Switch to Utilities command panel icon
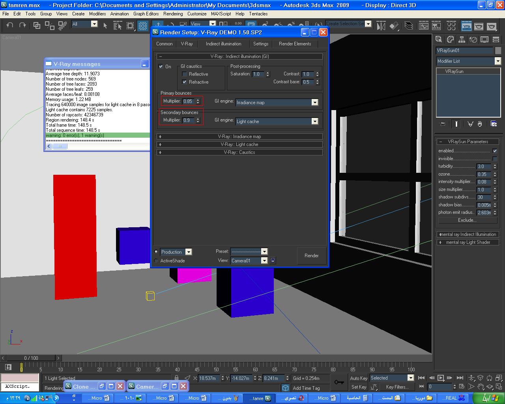 point(496,39)
